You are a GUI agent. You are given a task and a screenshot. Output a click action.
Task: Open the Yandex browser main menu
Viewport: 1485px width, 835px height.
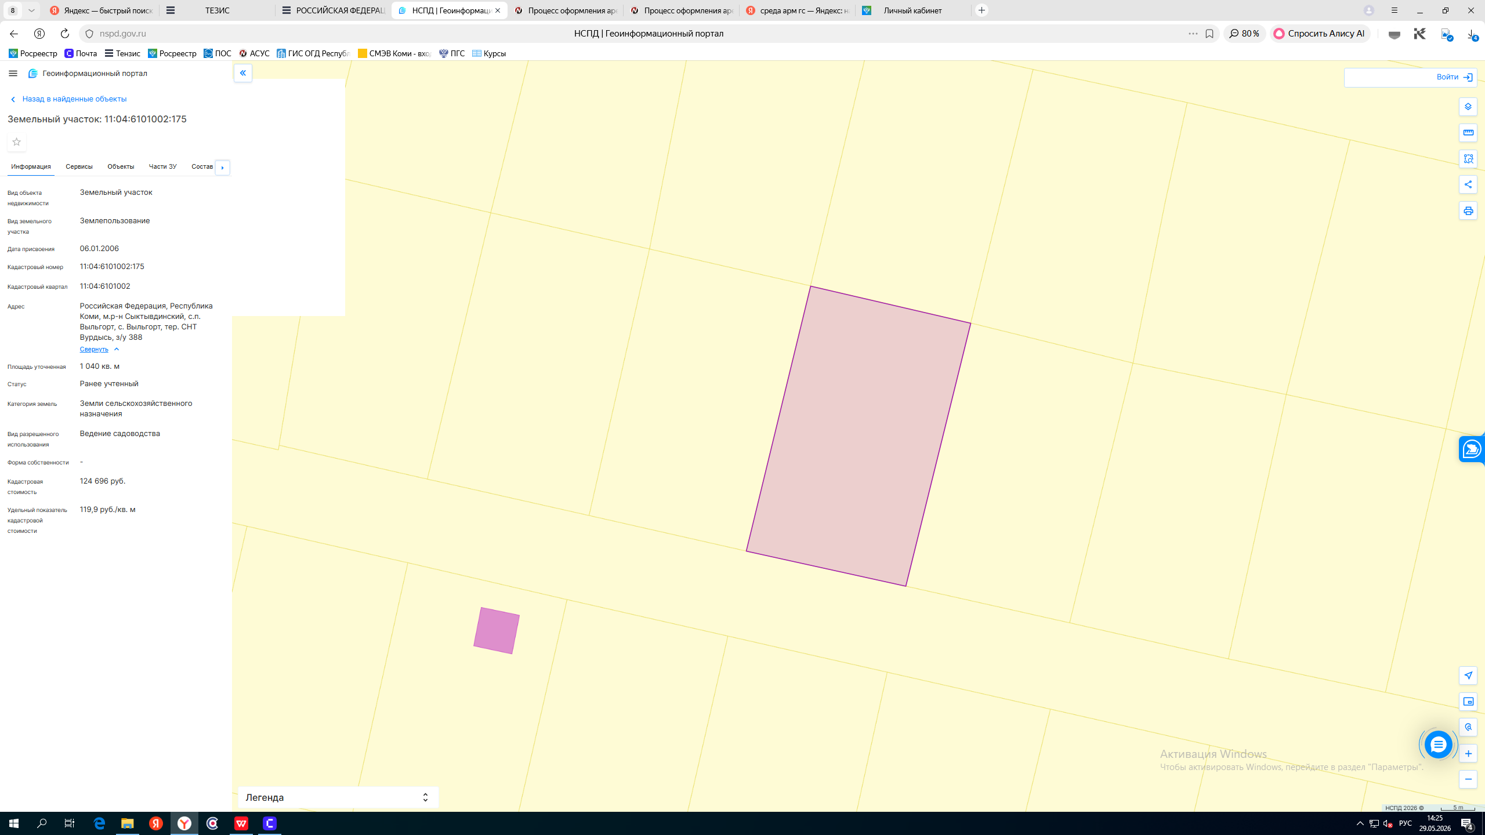(x=1395, y=10)
